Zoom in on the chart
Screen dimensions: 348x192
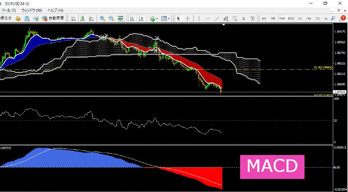tap(103, 18)
